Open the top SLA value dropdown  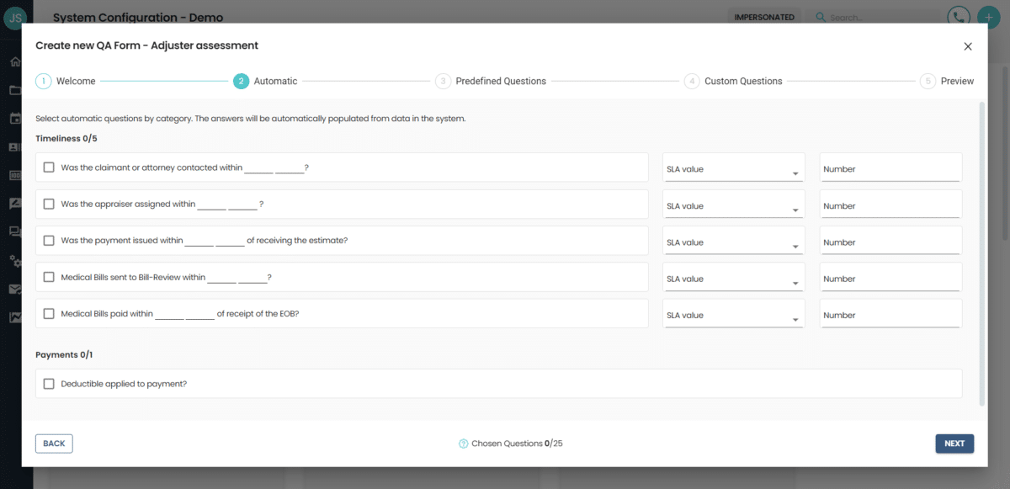click(733, 168)
